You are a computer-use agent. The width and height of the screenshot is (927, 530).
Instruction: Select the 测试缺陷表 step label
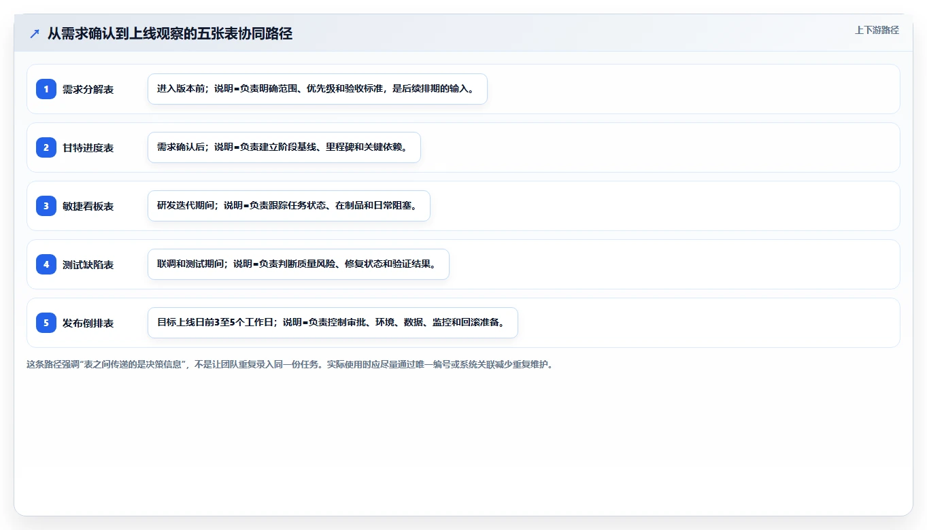(88, 264)
